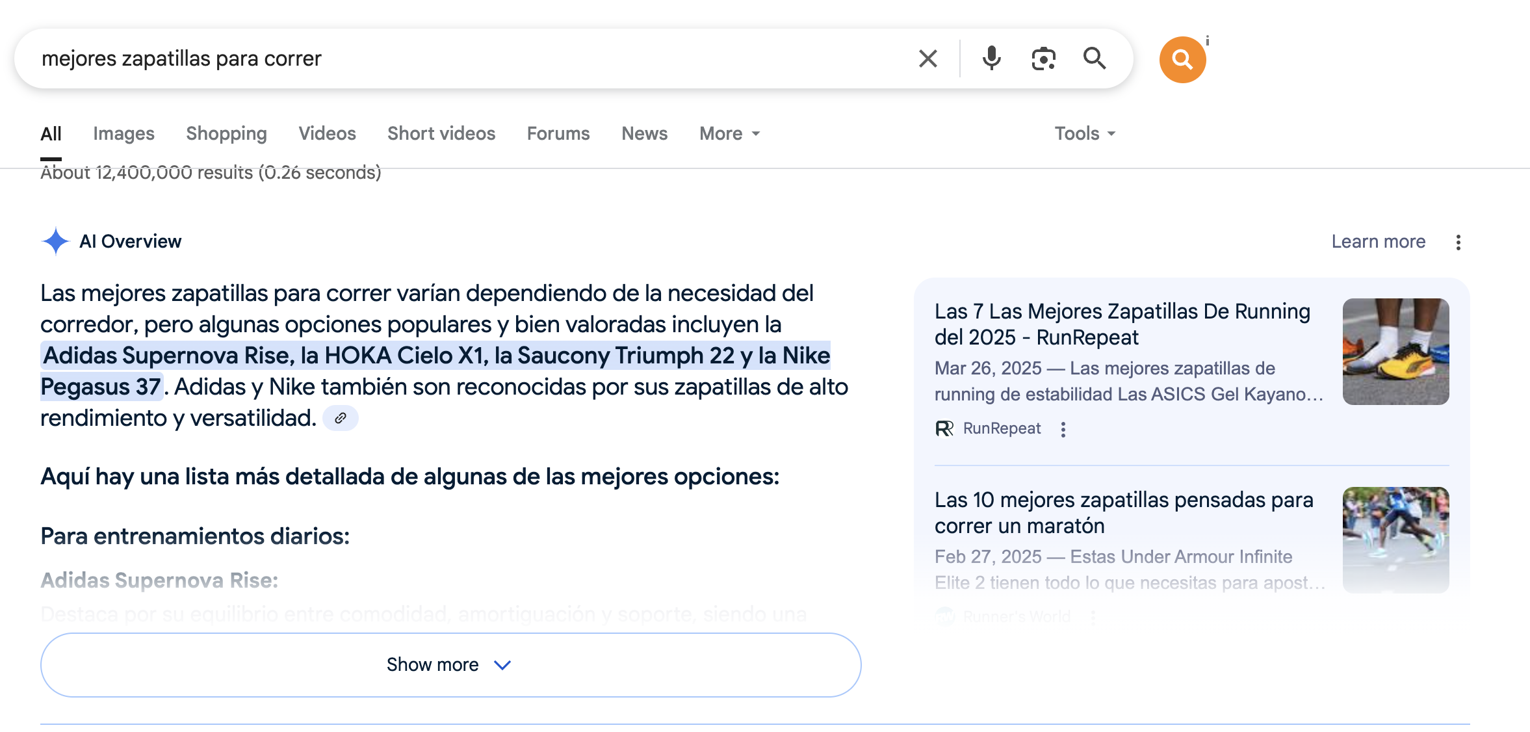Click the Para entrenamientos diarios heading

tap(195, 536)
